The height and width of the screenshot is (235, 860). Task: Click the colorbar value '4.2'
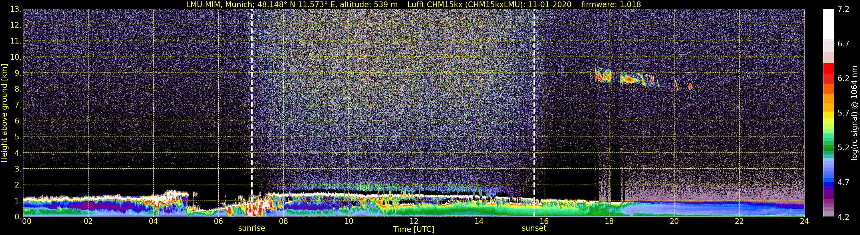tap(843, 217)
